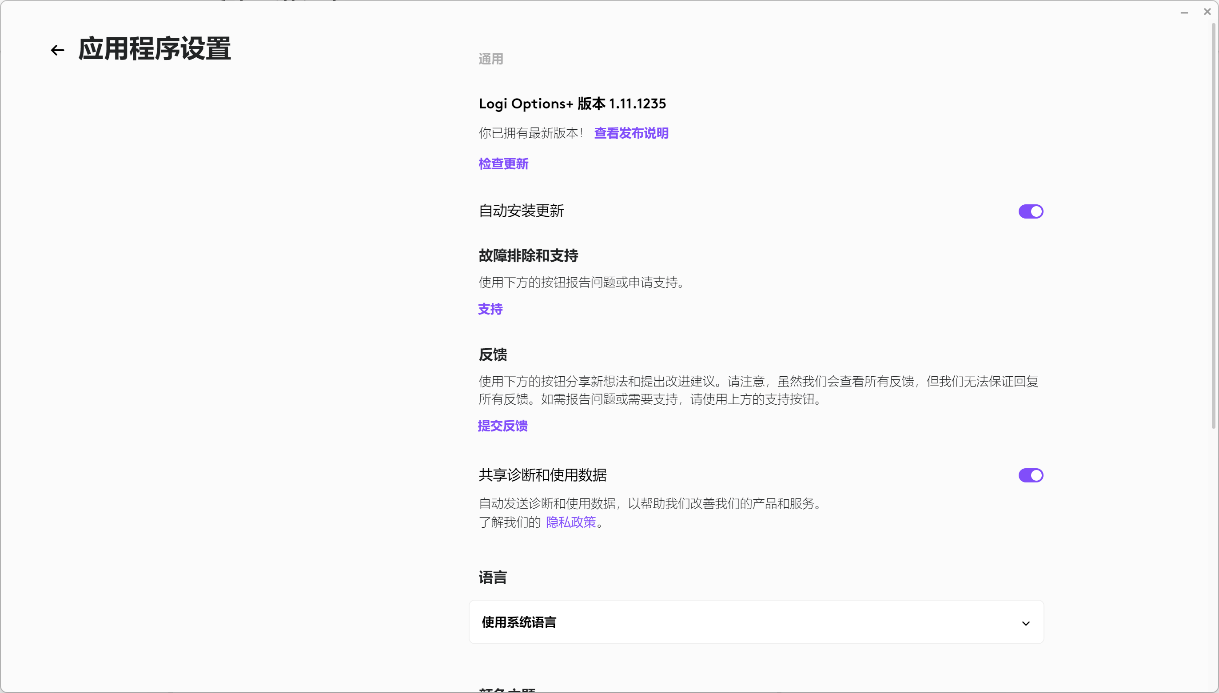This screenshot has height=693, width=1219.
Task: Select the 通用 section label
Action: point(491,59)
